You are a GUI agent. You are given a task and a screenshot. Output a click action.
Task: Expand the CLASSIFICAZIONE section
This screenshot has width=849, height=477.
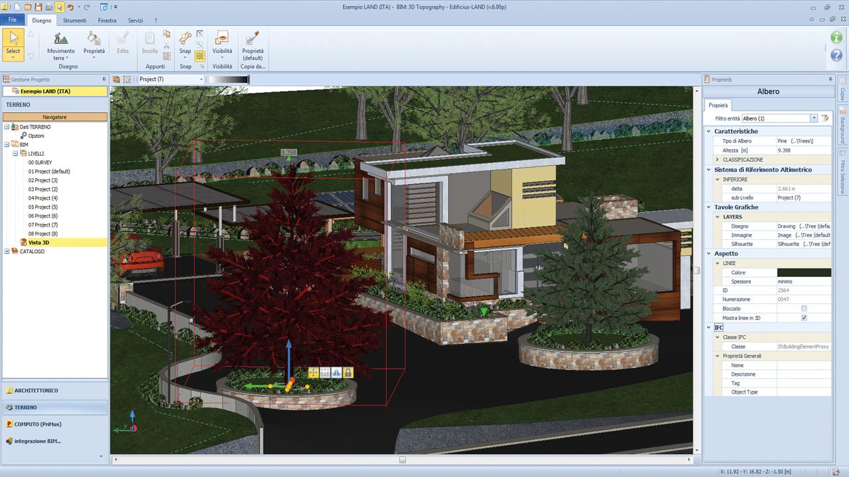(718, 159)
